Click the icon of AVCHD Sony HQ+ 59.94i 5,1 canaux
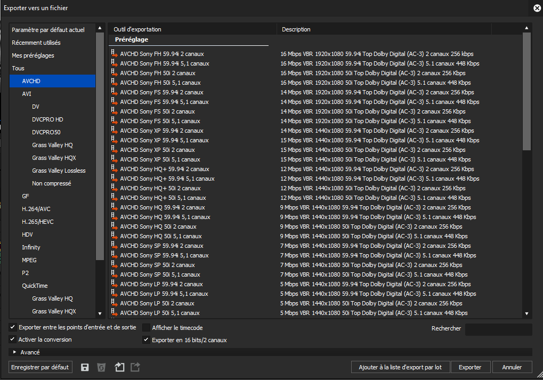This screenshot has height=380, width=543. click(x=114, y=178)
